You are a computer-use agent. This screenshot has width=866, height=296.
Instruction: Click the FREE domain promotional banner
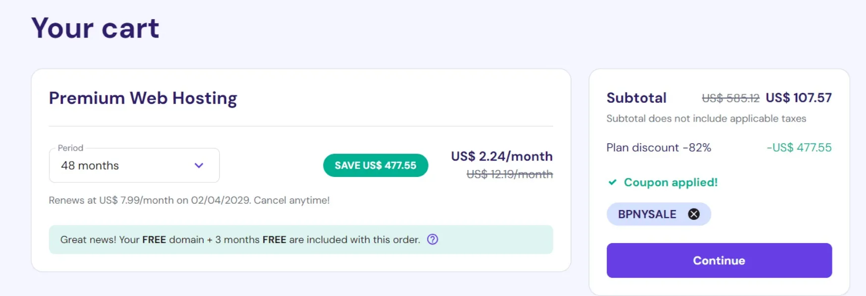(x=300, y=239)
